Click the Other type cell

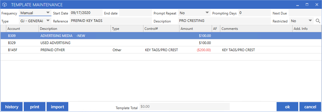[127, 50]
